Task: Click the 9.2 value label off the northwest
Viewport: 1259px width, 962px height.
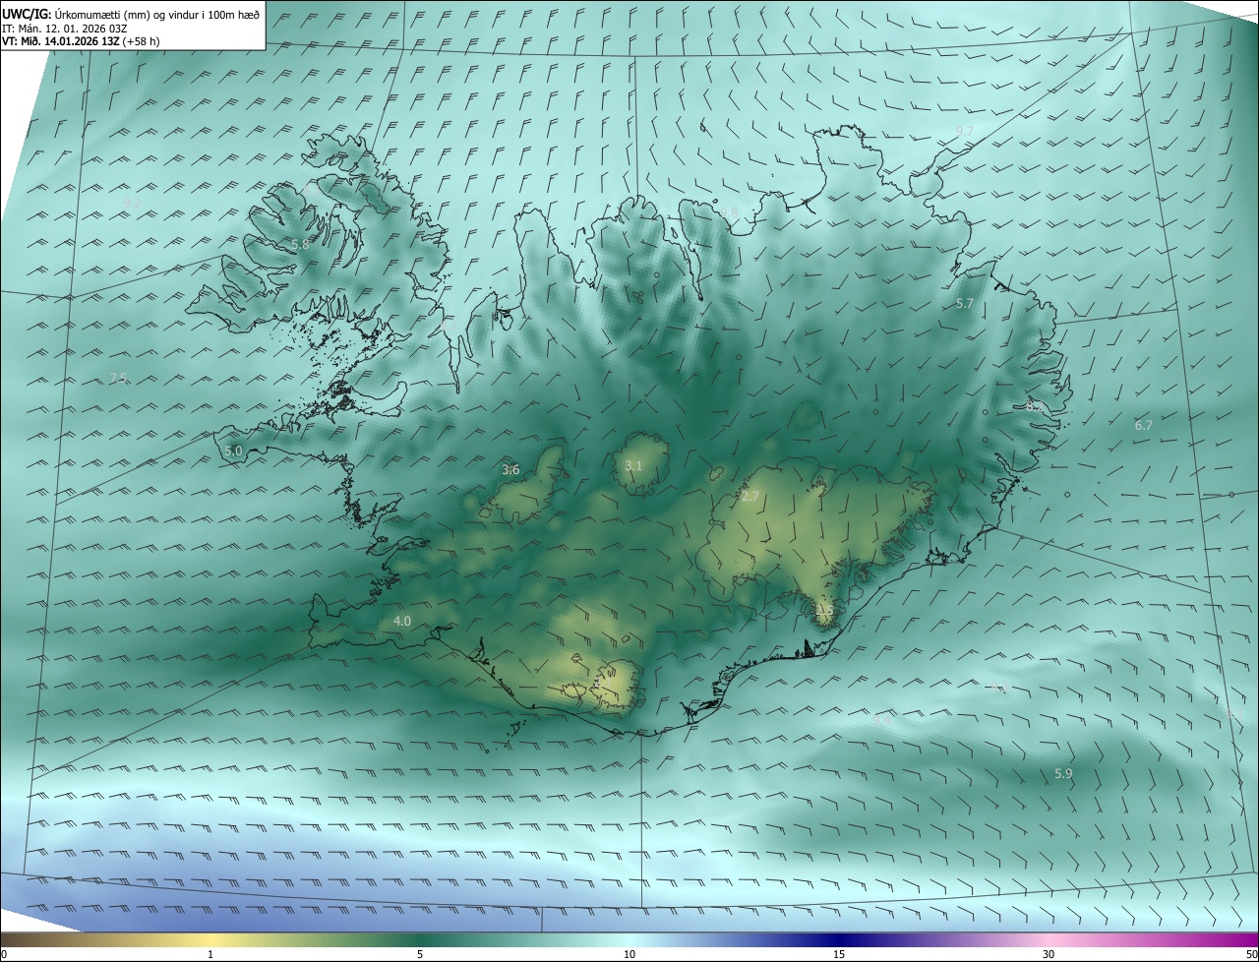Action: [x=132, y=203]
